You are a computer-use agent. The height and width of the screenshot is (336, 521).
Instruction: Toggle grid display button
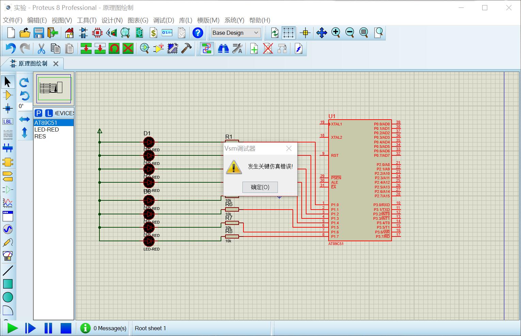pyautogui.click(x=288, y=33)
